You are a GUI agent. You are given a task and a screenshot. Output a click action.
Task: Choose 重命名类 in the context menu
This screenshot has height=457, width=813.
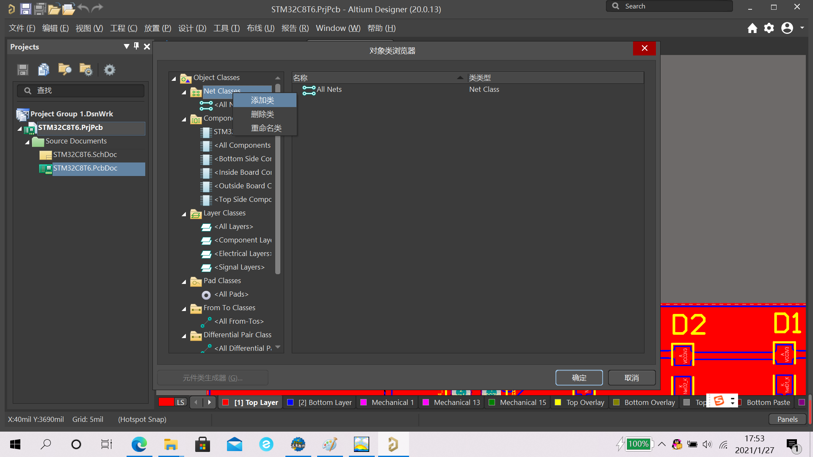[x=266, y=128]
